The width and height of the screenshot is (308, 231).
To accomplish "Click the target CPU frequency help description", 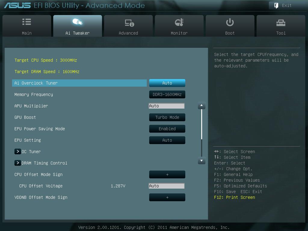I will [x=256, y=60].
